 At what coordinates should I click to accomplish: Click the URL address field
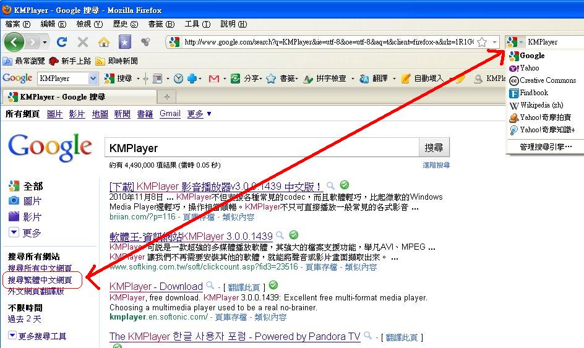pos(328,42)
